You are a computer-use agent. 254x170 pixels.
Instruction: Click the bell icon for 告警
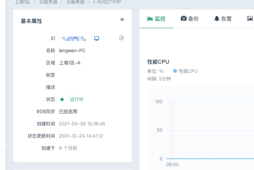click(217, 18)
